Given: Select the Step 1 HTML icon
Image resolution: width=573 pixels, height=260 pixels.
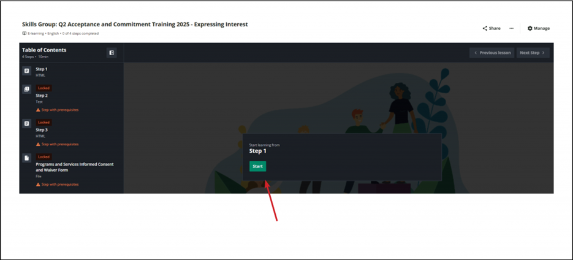Looking at the screenshot, I should (x=27, y=71).
